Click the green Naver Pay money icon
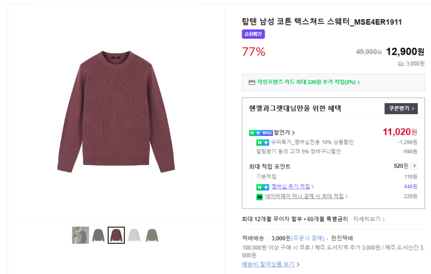This screenshot has height=274, width=431. click(x=259, y=196)
